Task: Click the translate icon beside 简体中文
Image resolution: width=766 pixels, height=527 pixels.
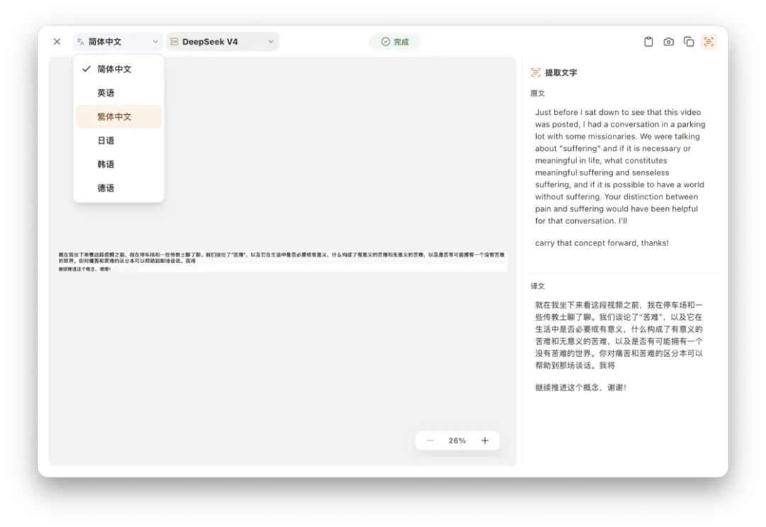Action: click(x=81, y=42)
